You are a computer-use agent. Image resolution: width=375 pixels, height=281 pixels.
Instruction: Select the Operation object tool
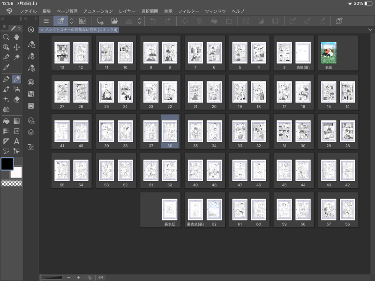pos(6,47)
